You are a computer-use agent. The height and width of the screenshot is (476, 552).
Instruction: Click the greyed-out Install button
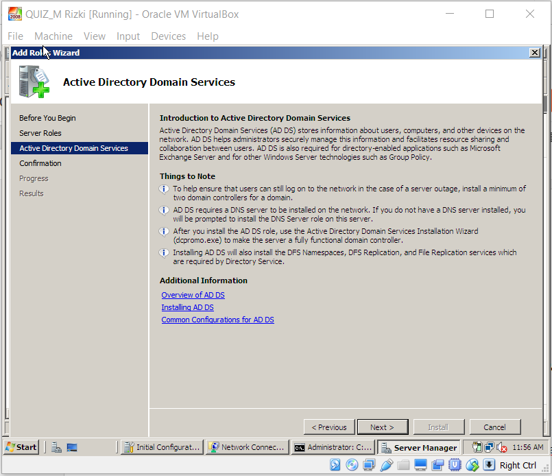click(439, 427)
